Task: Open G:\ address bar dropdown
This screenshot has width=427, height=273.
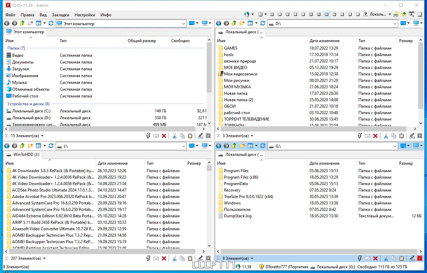Action: (395, 146)
